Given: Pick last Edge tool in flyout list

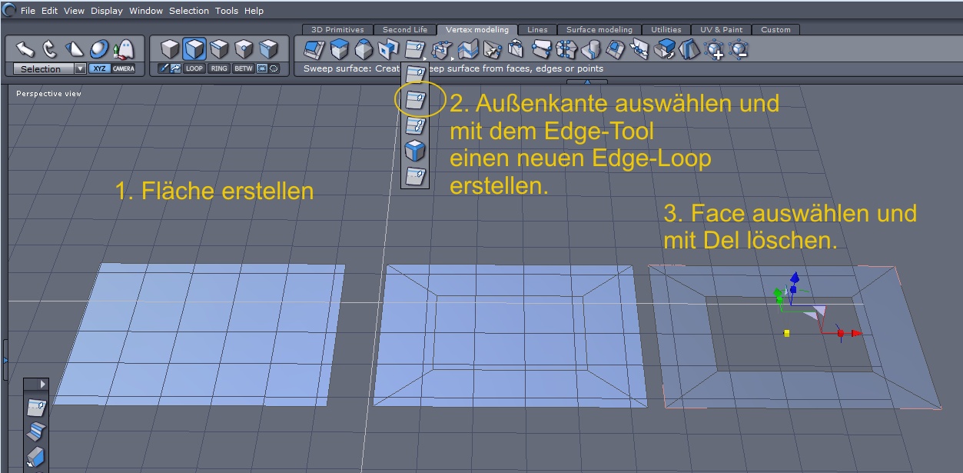Looking at the screenshot, I should 415,175.
